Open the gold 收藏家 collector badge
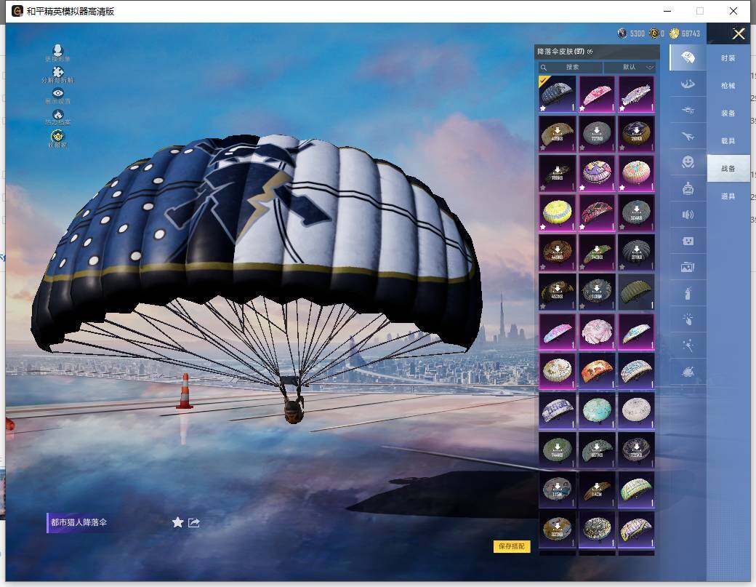756x587 pixels. (x=58, y=135)
